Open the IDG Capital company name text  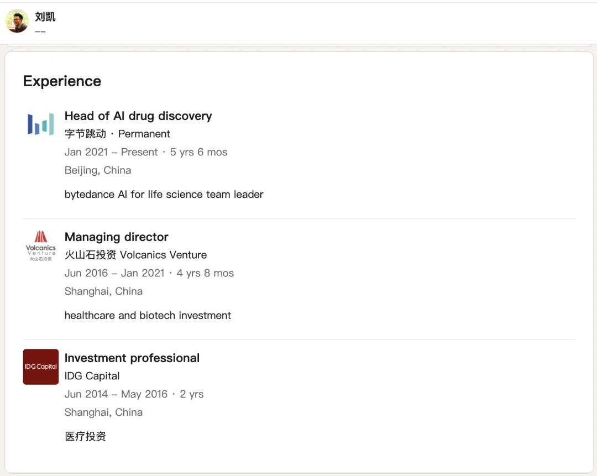pyautogui.click(x=92, y=376)
